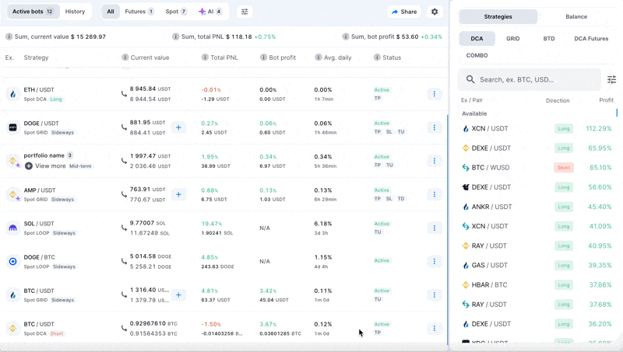Screen dimensions: 623x352
Task: Open three-dot menu for SOL / USDT bot
Action: point(435,228)
